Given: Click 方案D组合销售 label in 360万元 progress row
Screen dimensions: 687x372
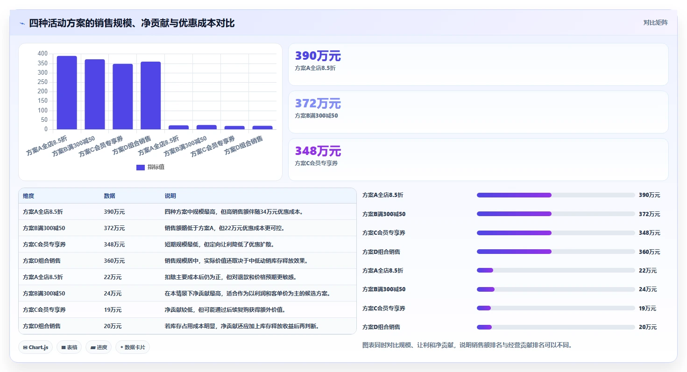Looking at the screenshot, I should [x=382, y=252].
